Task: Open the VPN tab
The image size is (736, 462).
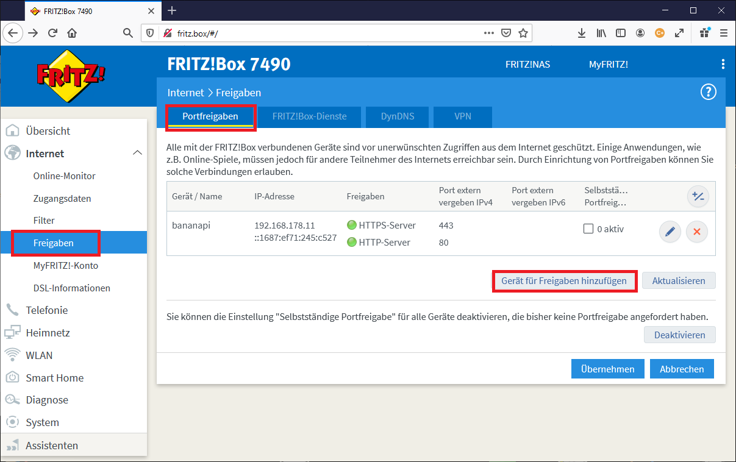Action: (463, 116)
